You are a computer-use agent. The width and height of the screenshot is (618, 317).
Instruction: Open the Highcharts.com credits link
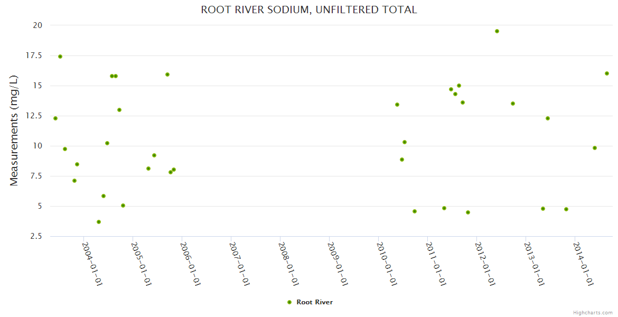pos(593,312)
